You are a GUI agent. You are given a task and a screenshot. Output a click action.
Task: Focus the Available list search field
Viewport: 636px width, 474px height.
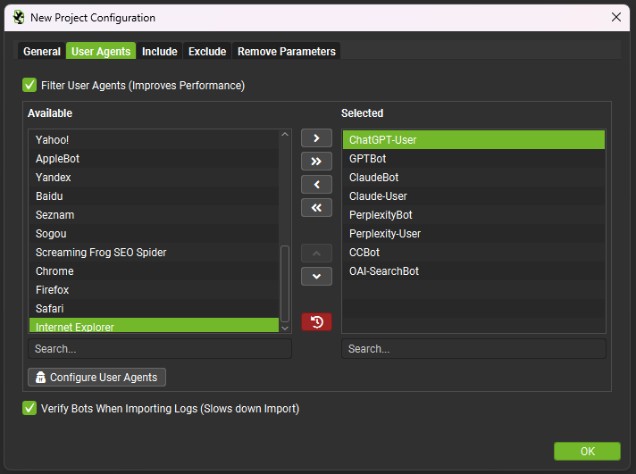(x=159, y=349)
